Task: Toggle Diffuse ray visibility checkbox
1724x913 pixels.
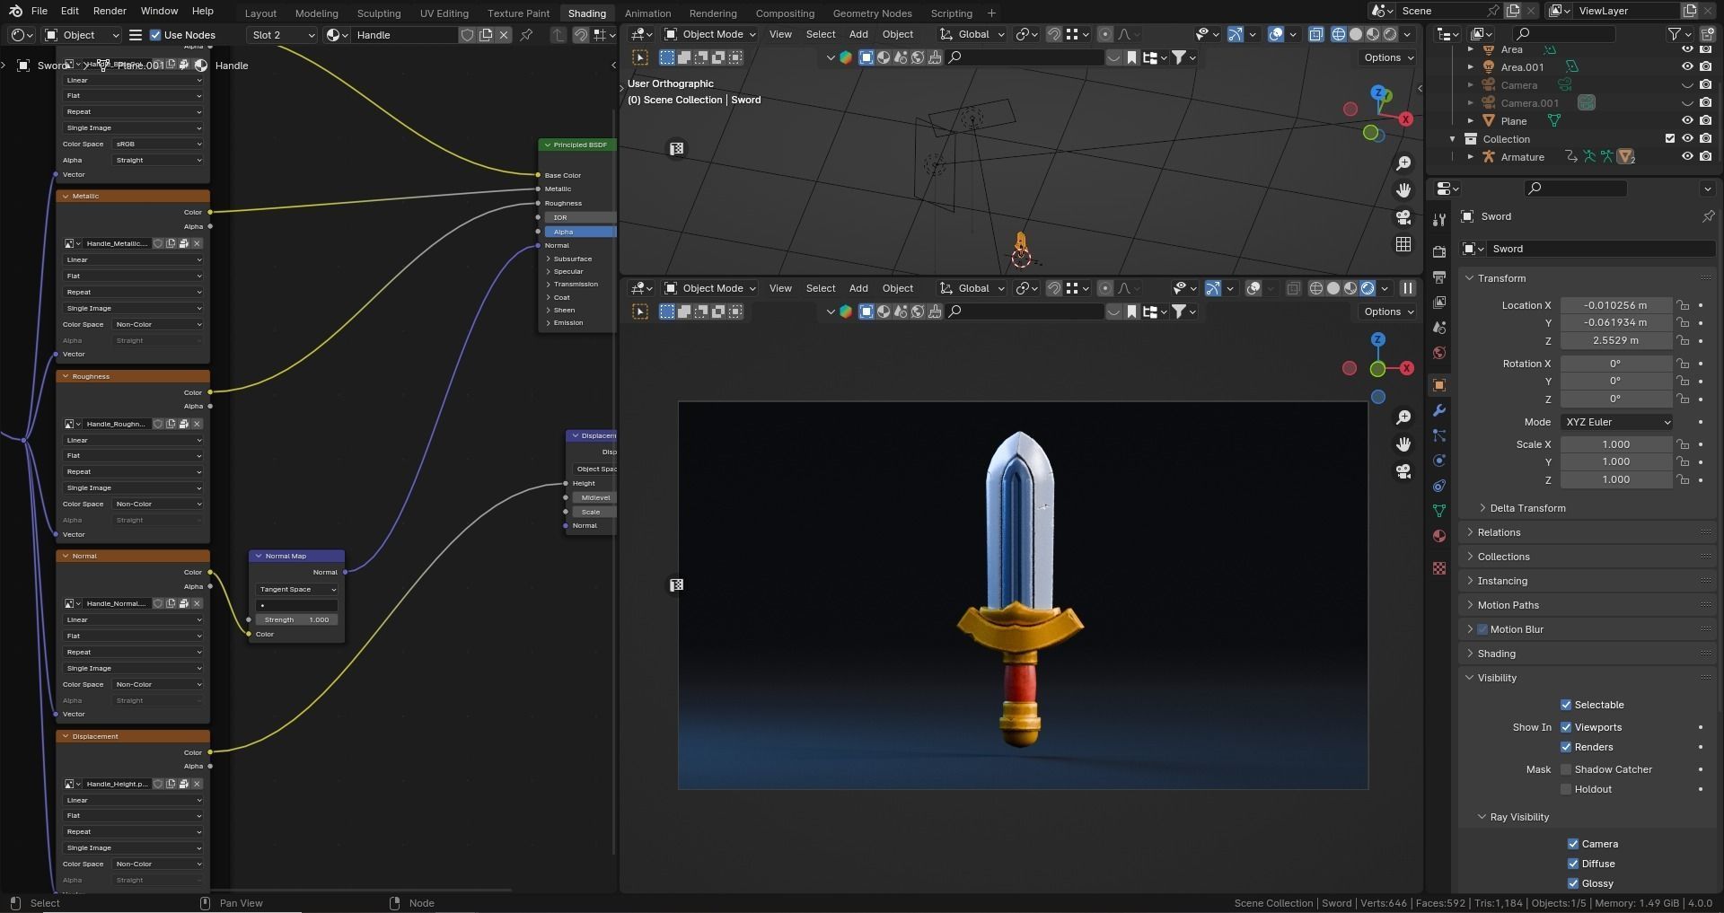Action: click(x=1573, y=864)
